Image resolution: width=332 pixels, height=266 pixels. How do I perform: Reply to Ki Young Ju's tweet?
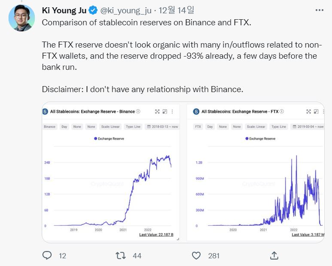47,255
